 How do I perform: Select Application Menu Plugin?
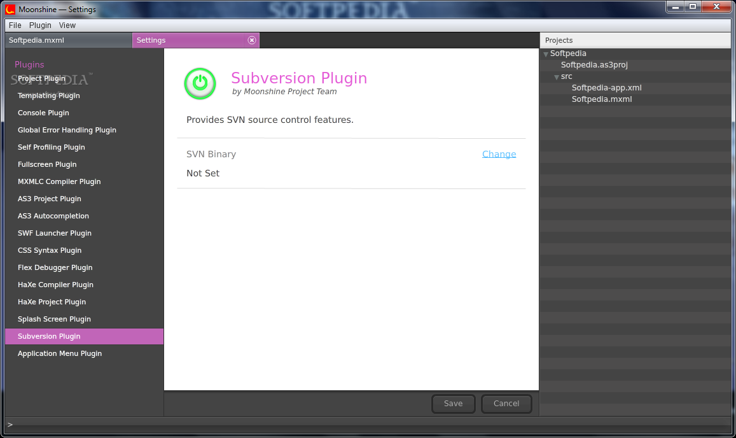coord(84,353)
